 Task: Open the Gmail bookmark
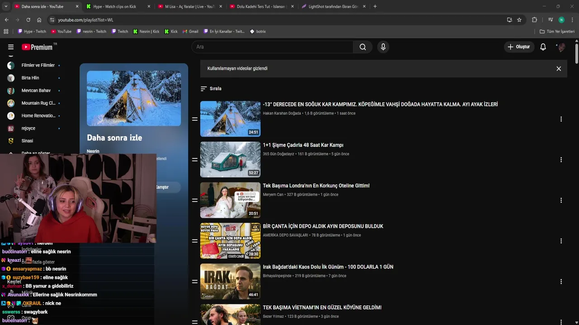tap(190, 32)
